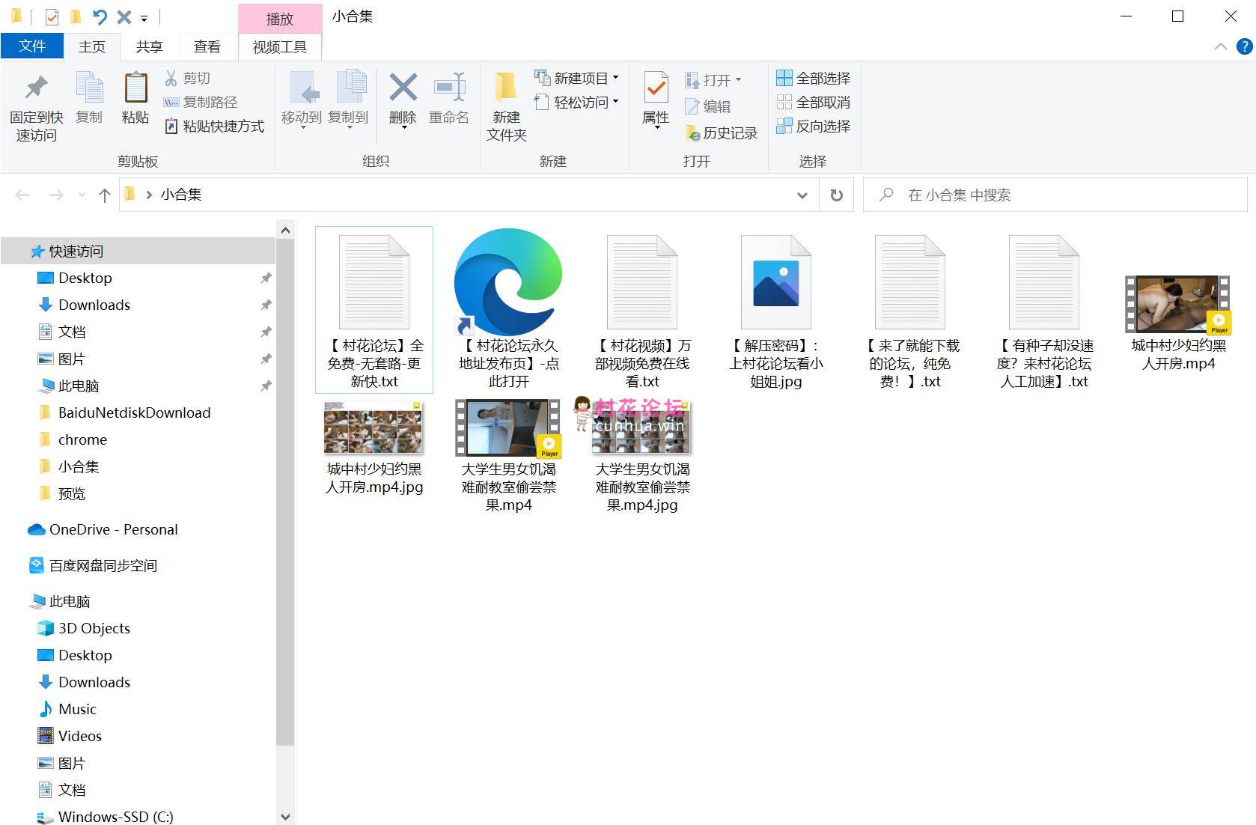Refresh the current folder view
Viewport: 1256px width, 825px height.
coord(836,195)
